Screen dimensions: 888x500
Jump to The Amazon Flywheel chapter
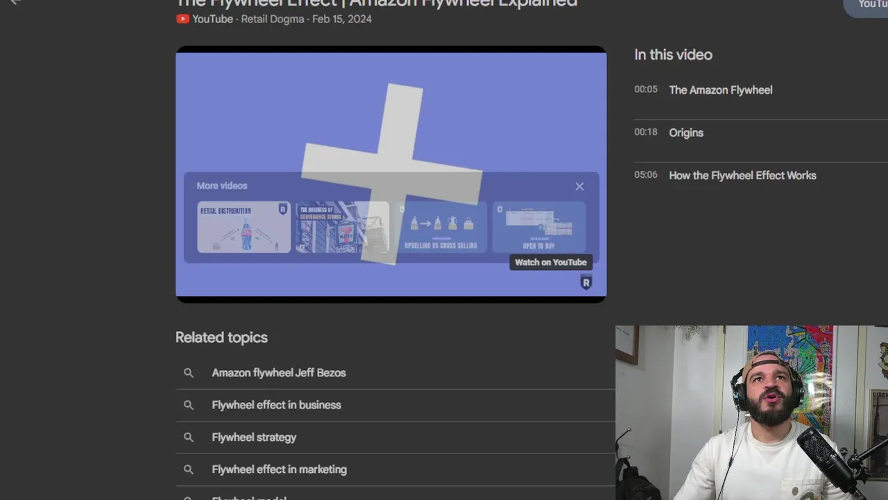(x=720, y=90)
